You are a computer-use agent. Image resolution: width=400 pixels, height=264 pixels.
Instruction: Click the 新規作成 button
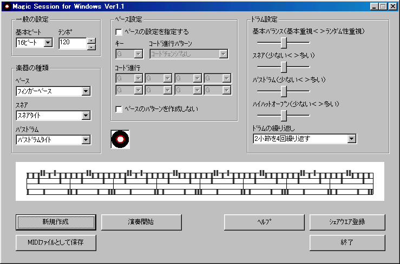[x=56, y=222]
